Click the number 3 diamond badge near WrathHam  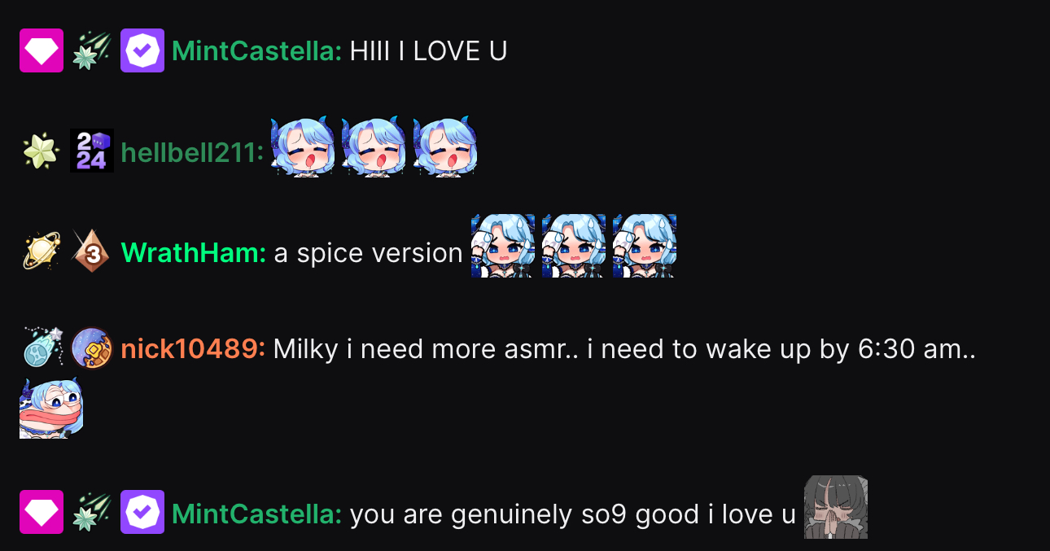point(92,251)
